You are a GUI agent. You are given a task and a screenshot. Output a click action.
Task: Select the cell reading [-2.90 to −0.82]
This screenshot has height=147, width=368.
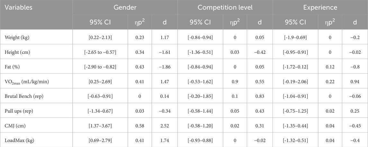(x=101, y=66)
